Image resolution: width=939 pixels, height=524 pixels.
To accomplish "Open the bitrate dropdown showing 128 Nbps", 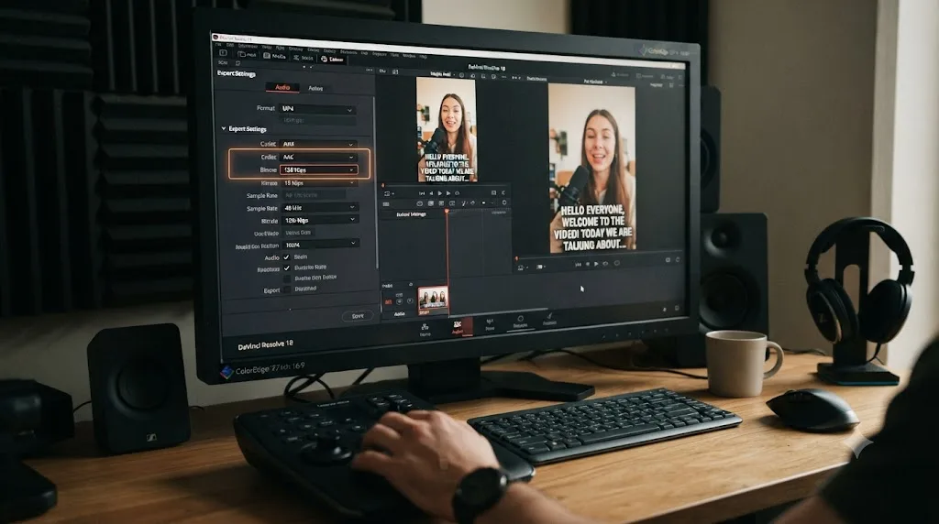I will coord(319,220).
